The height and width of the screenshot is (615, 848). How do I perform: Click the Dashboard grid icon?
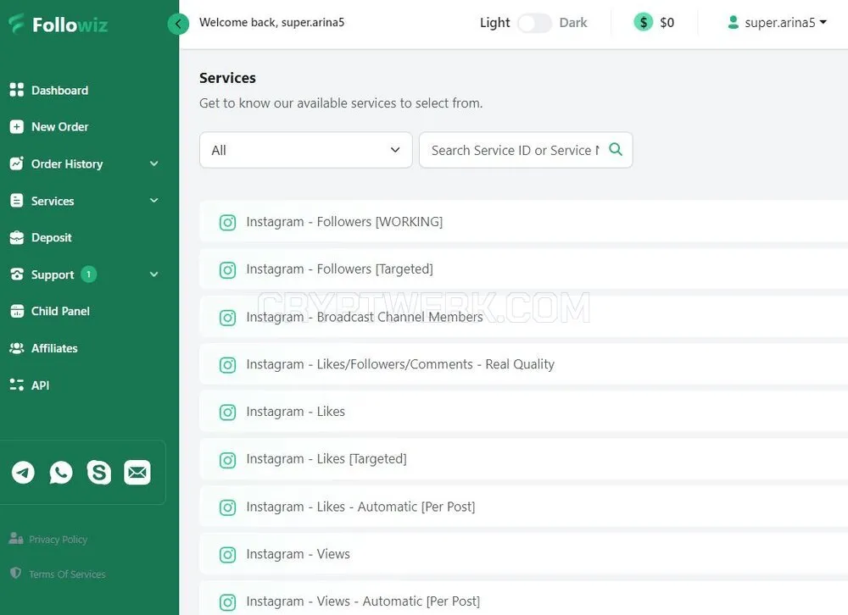click(17, 91)
